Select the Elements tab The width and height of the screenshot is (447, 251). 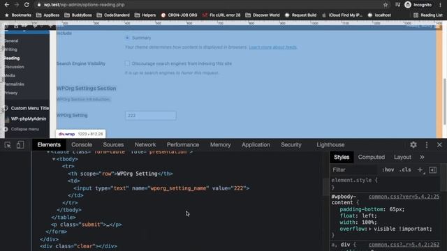(x=49, y=145)
